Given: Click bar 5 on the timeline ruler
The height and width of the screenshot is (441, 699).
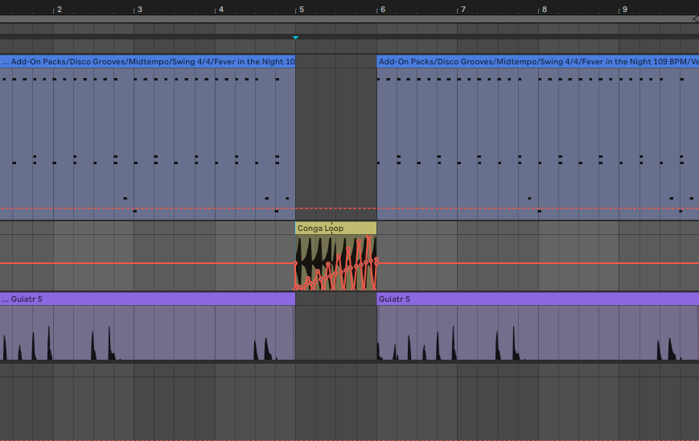Looking at the screenshot, I should [300, 10].
